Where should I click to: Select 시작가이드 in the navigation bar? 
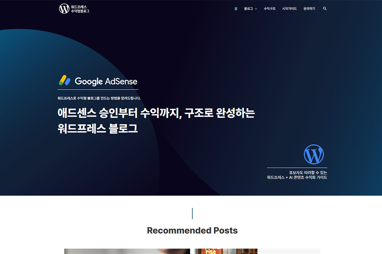tap(289, 9)
